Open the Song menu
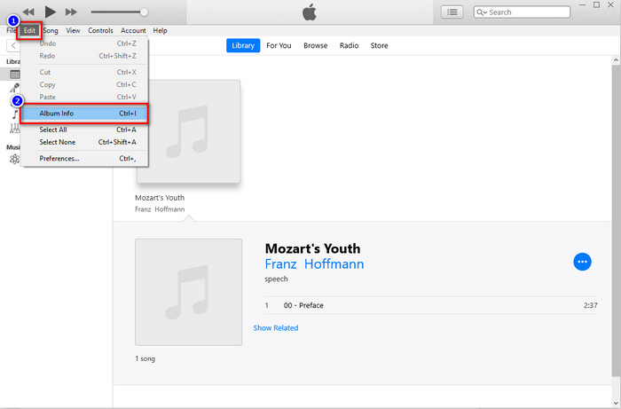The width and height of the screenshot is (621, 409). [x=51, y=30]
